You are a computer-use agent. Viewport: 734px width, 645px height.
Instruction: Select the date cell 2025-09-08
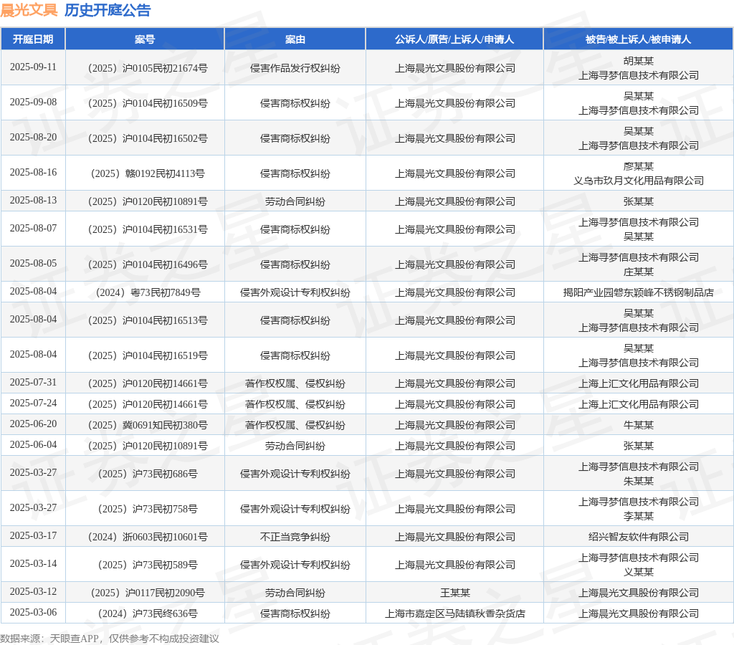pyautogui.click(x=33, y=102)
